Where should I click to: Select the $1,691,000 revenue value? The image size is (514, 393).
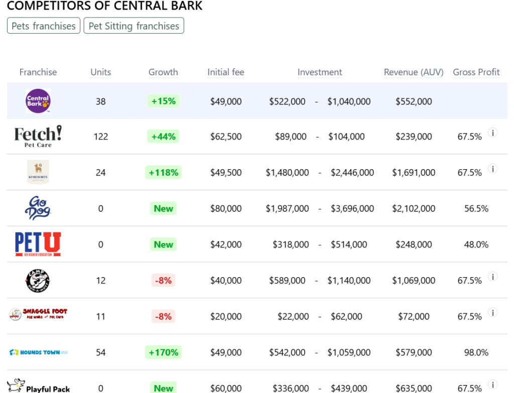pyautogui.click(x=414, y=173)
